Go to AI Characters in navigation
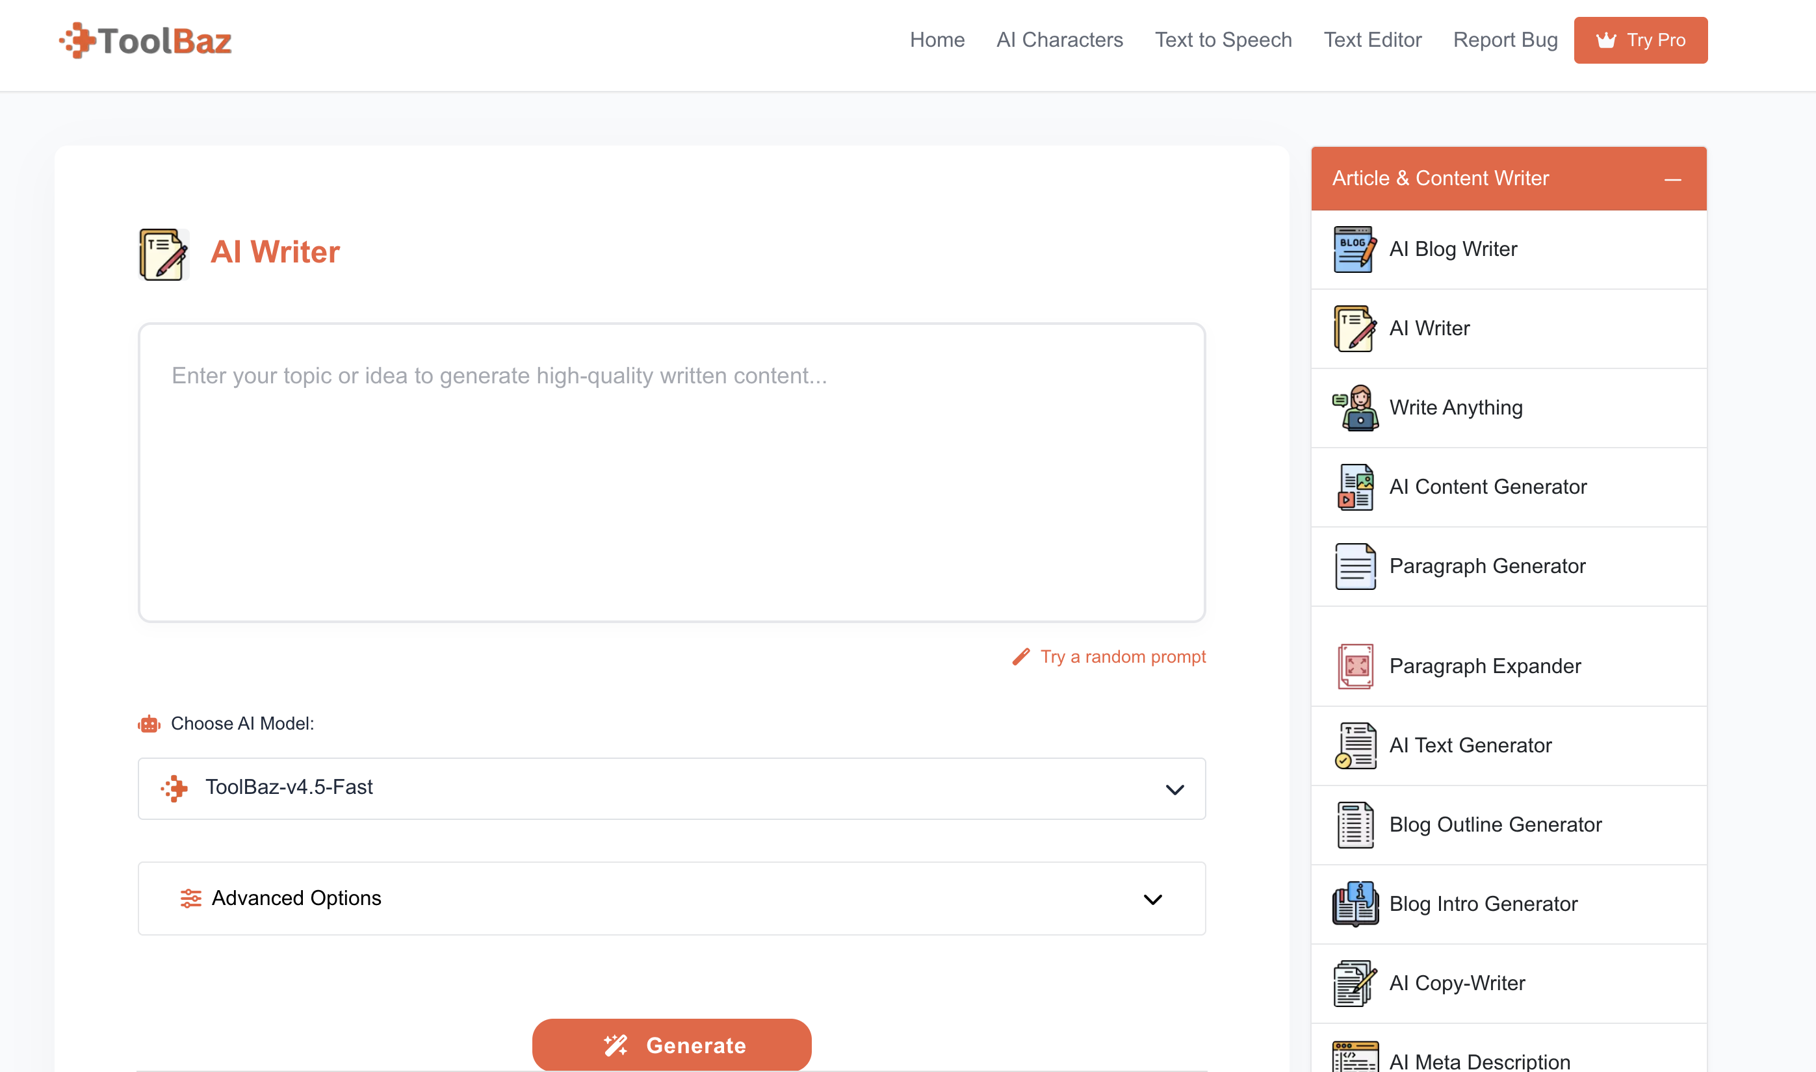This screenshot has width=1816, height=1072. (1059, 40)
